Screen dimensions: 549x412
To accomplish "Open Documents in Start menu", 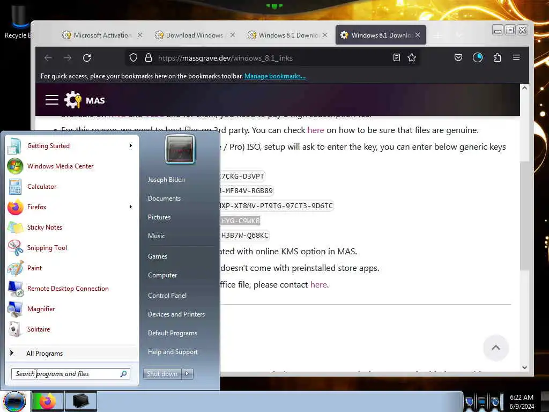I will [x=164, y=198].
